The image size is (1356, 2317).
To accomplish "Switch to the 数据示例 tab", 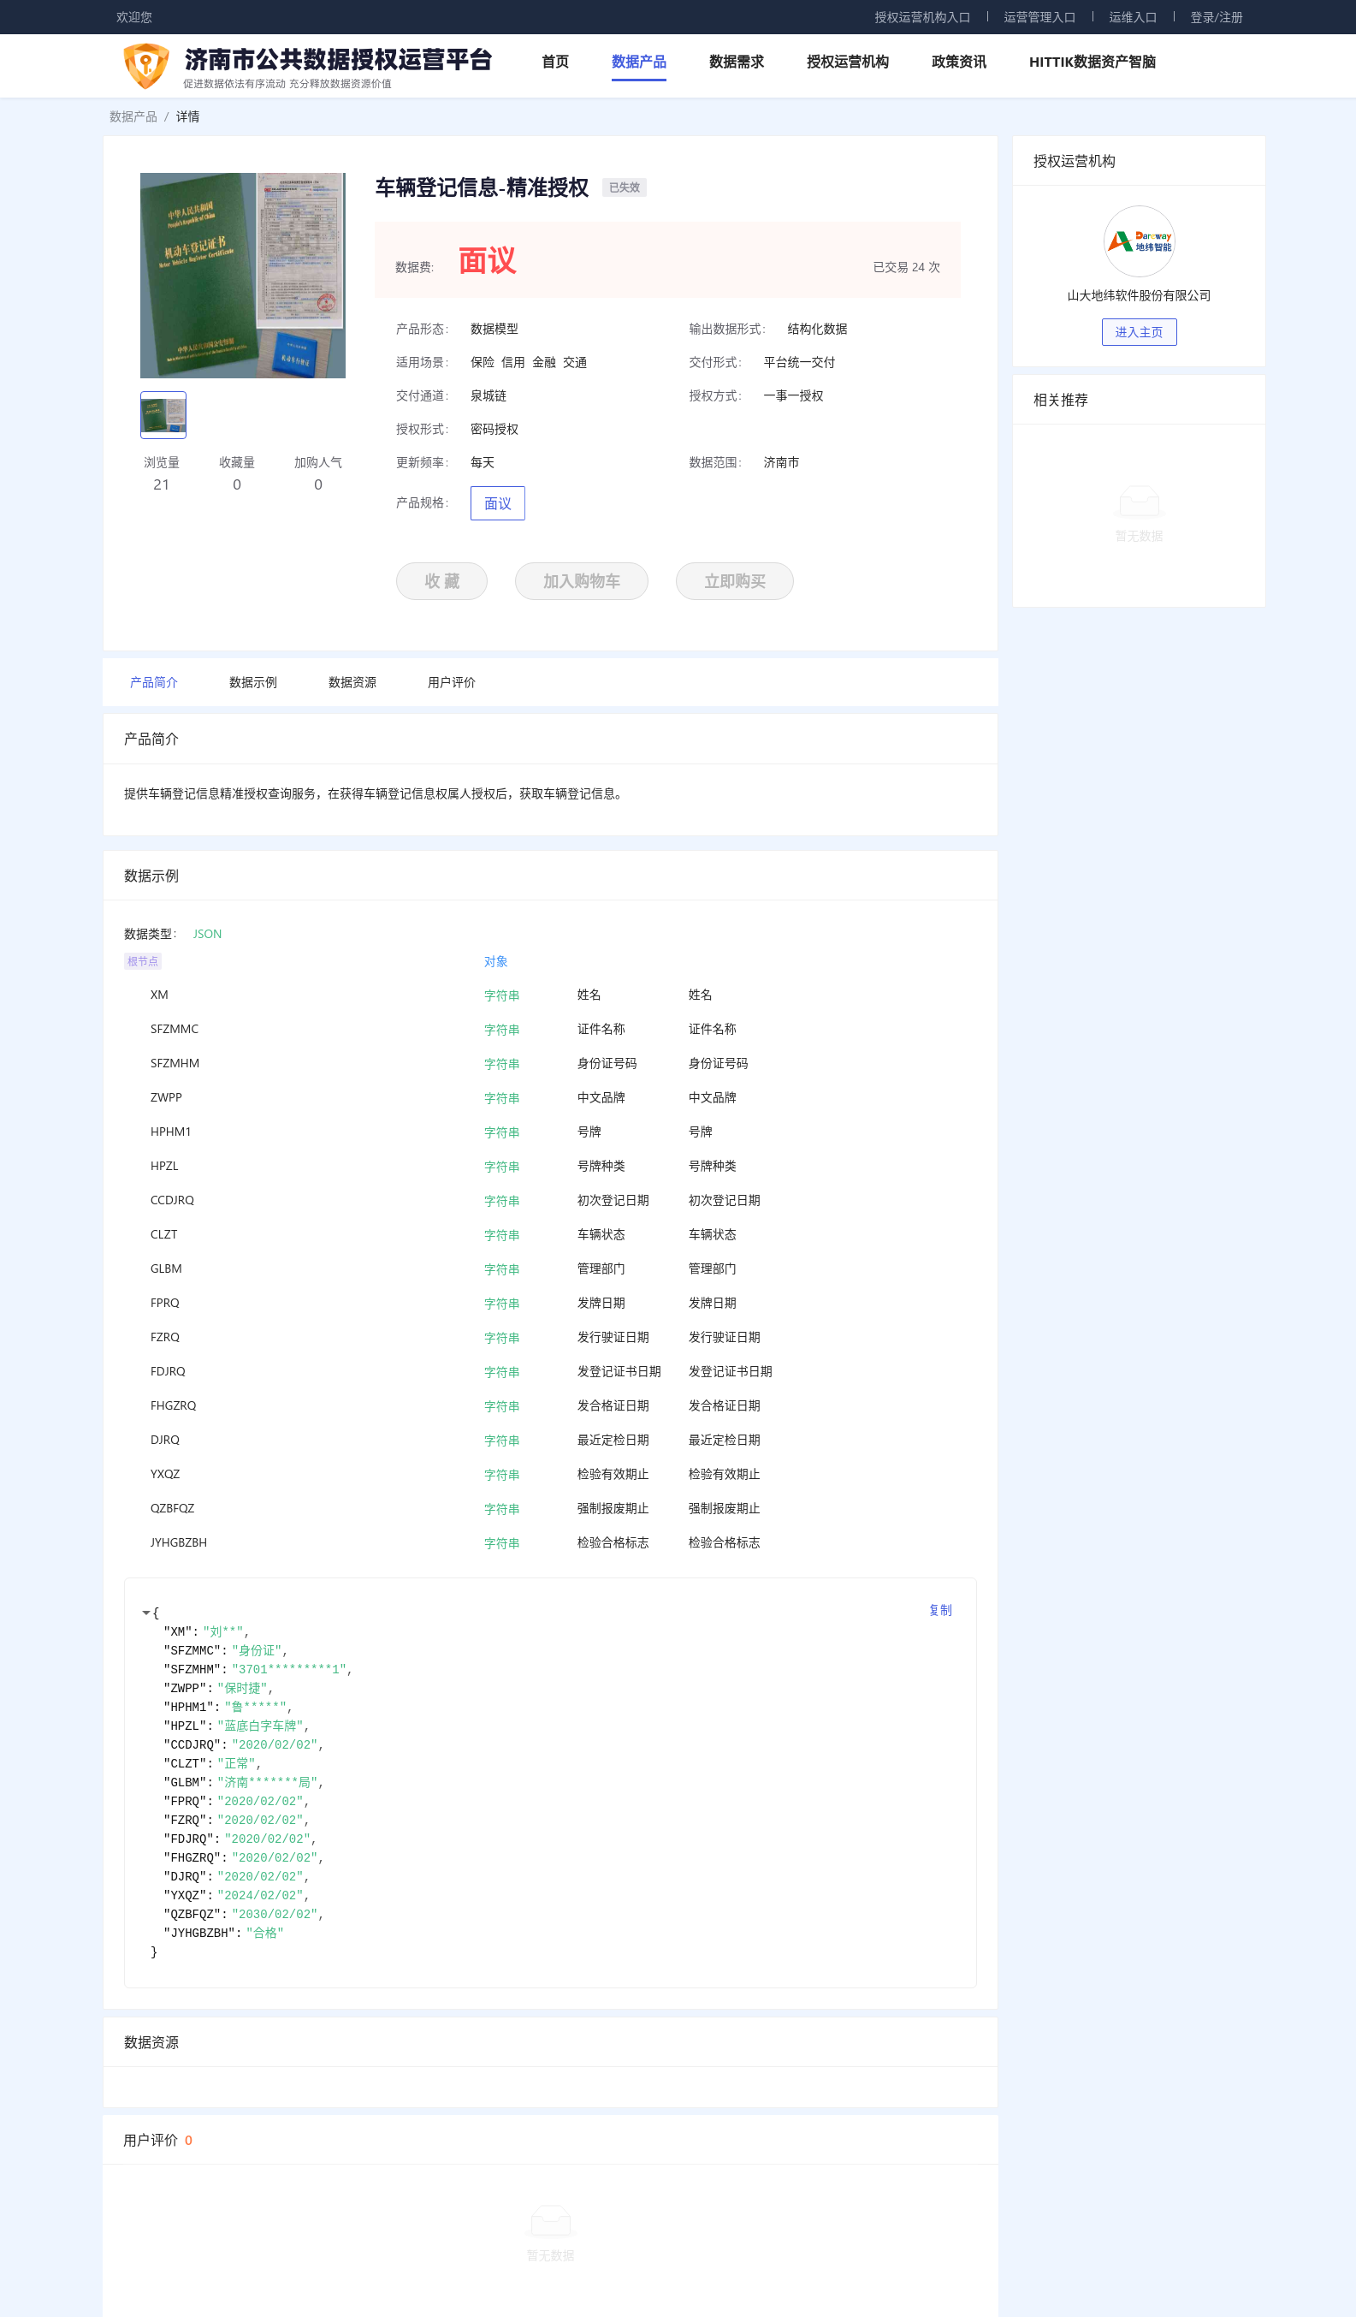I will (252, 682).
